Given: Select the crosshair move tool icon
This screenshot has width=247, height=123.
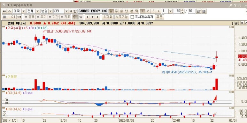Looking at the screenshot, I should pos(75,17).
